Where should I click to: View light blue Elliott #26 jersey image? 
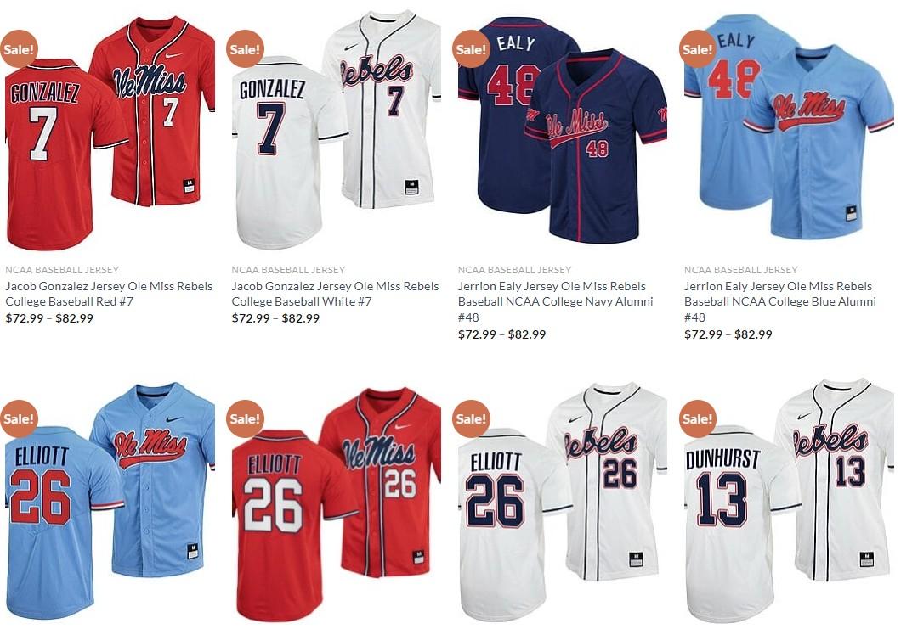[109, 501]
